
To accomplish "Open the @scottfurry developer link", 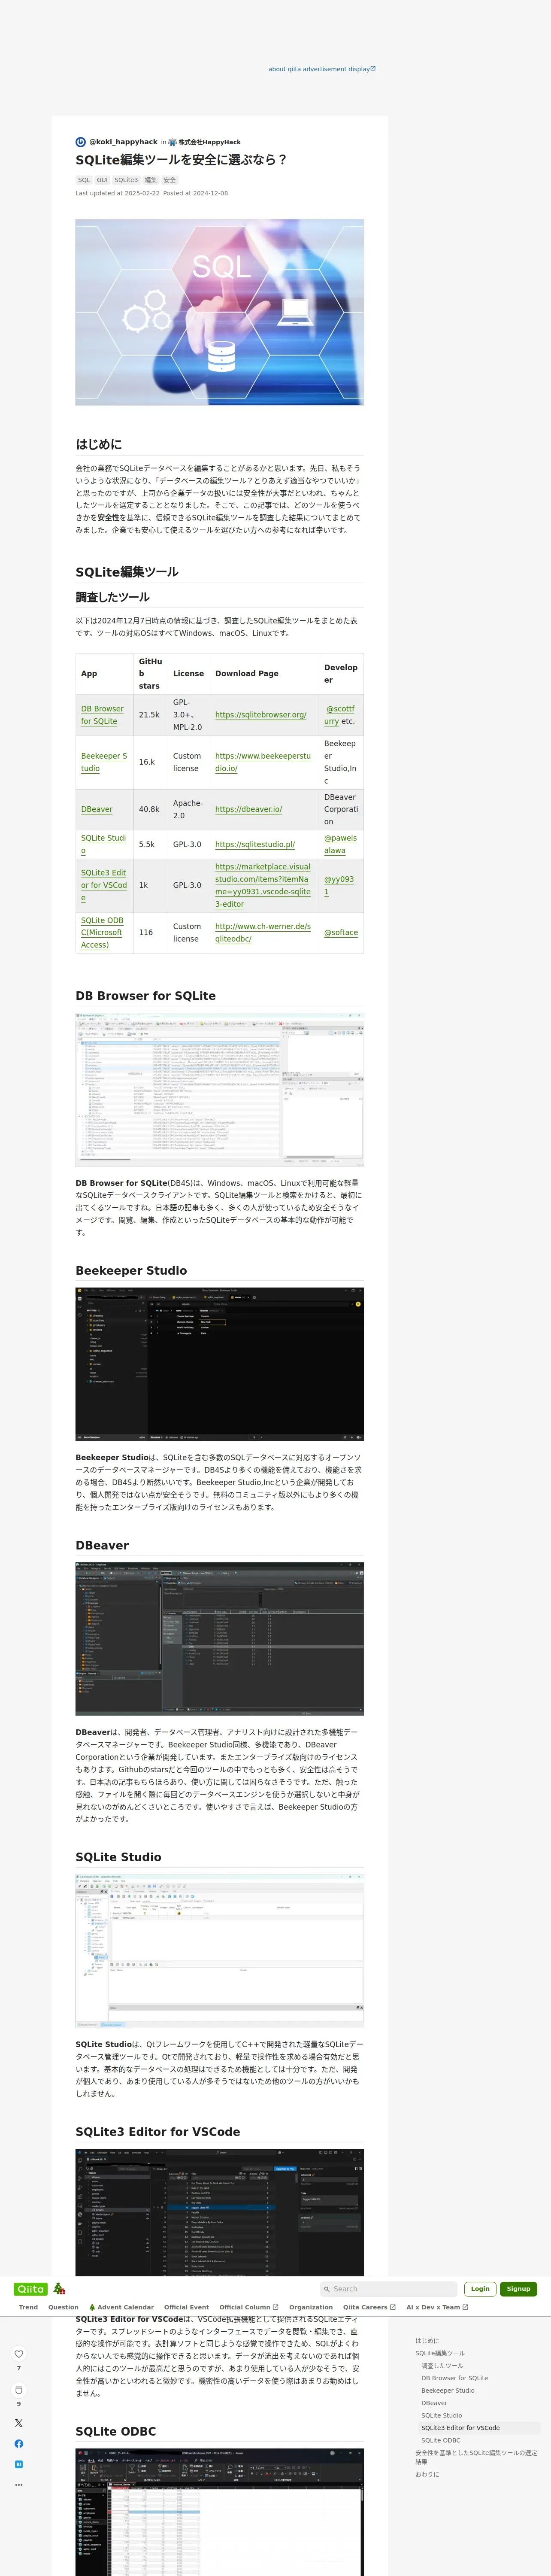I will (339, 715).
